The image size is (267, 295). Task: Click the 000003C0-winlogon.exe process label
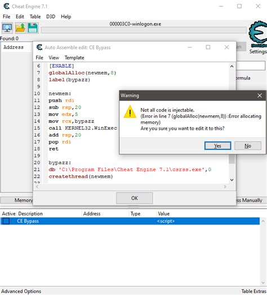(x=135, y=24)
